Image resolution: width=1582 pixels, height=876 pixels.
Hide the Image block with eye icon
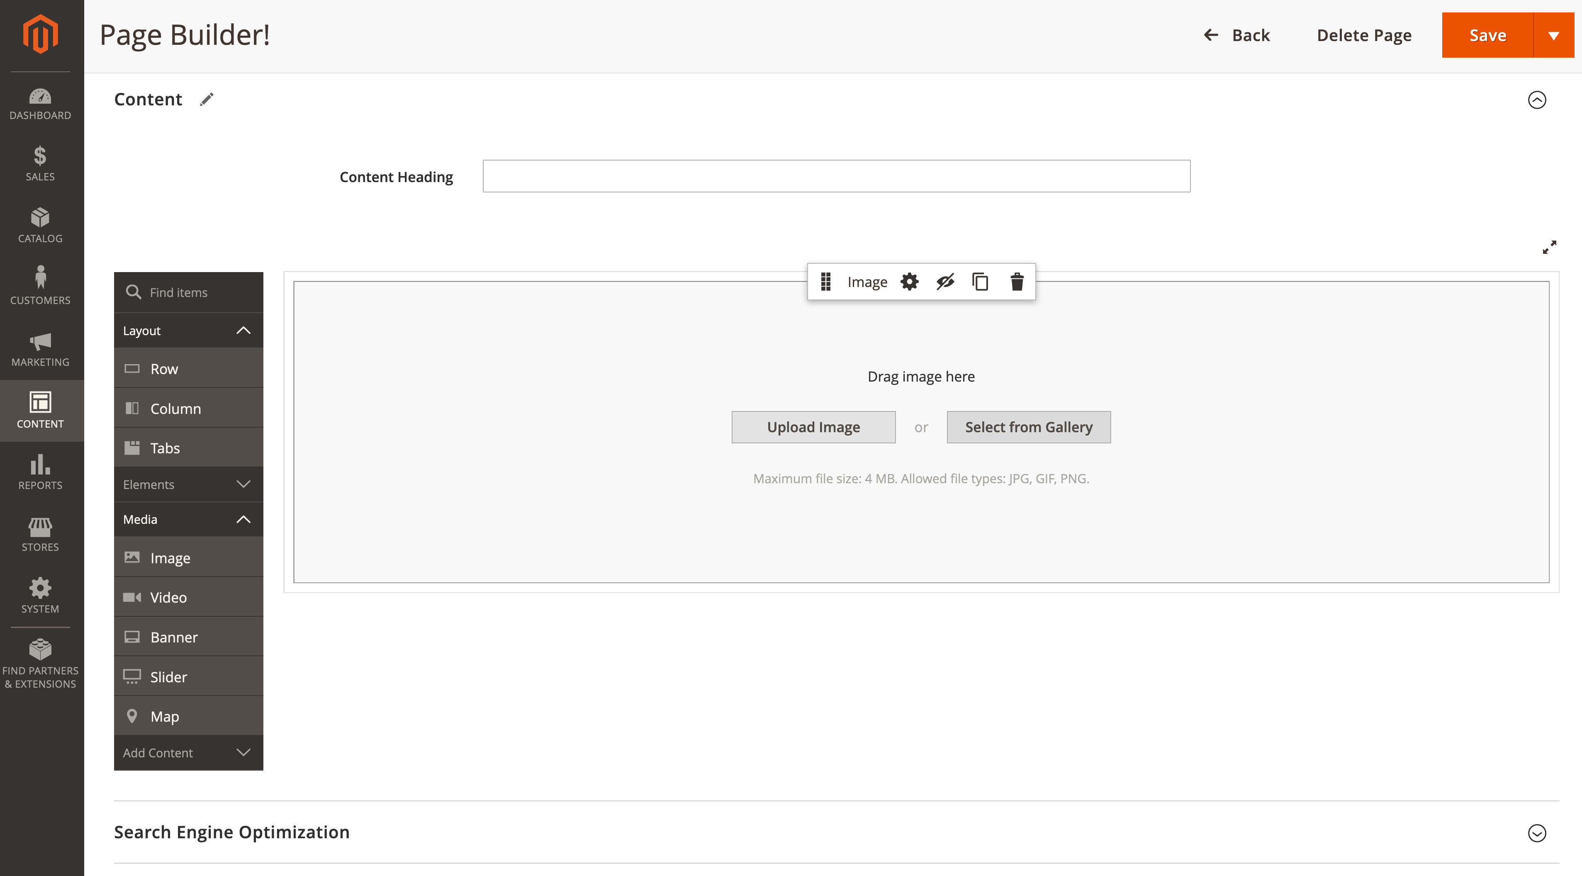coord(945,282)
